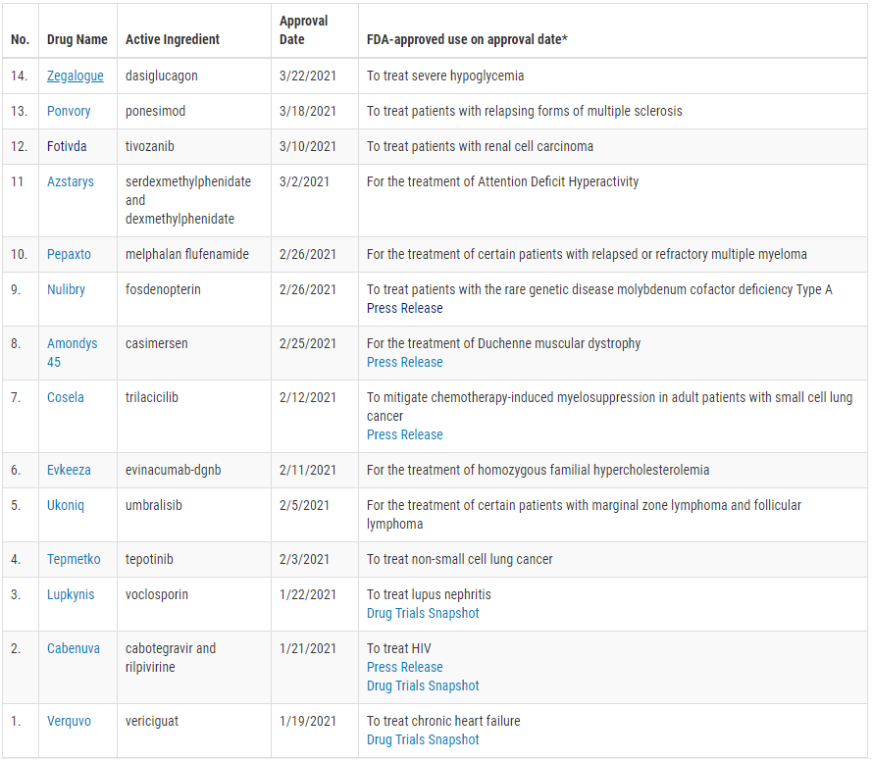Open the Ponvory drug link
The height and width of the screenshot is (762, 872).
point(69,111)
